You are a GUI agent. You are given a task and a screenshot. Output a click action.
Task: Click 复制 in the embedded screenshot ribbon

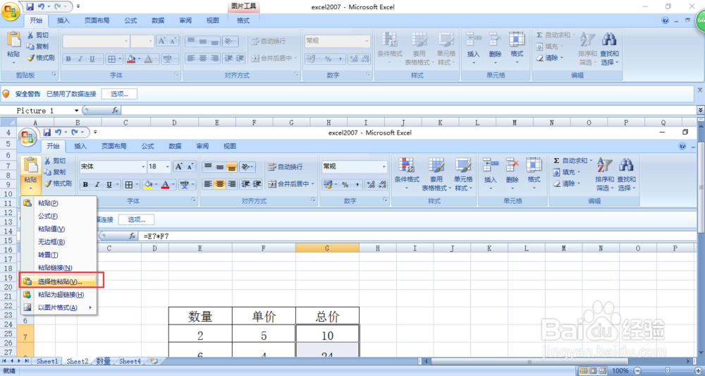pos(54,172)
